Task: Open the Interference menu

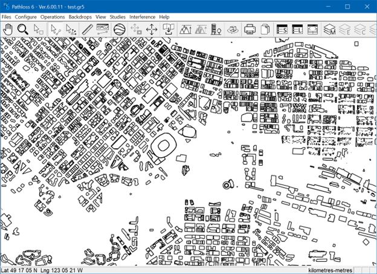Action: pos(143,17)
